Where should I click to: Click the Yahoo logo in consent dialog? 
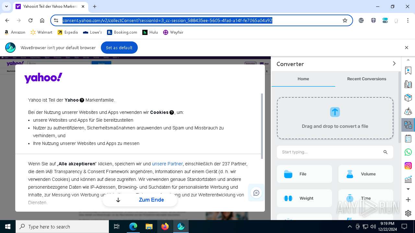[x=43, y=78]
